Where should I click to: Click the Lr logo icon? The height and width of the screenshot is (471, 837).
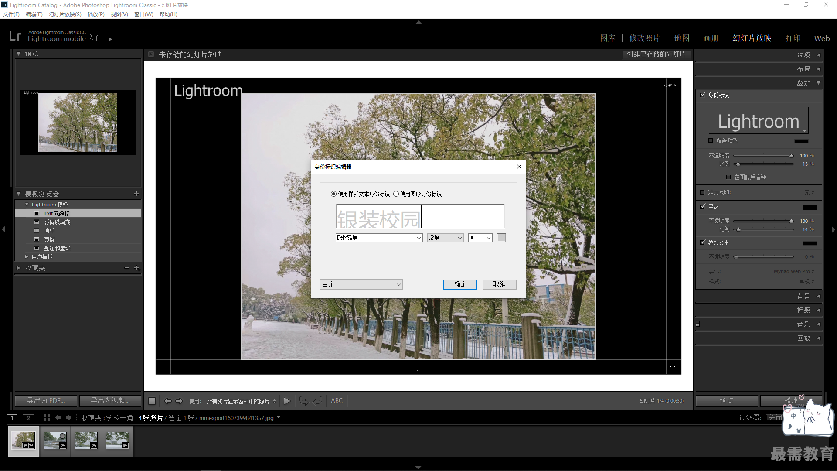coord(15,36)
